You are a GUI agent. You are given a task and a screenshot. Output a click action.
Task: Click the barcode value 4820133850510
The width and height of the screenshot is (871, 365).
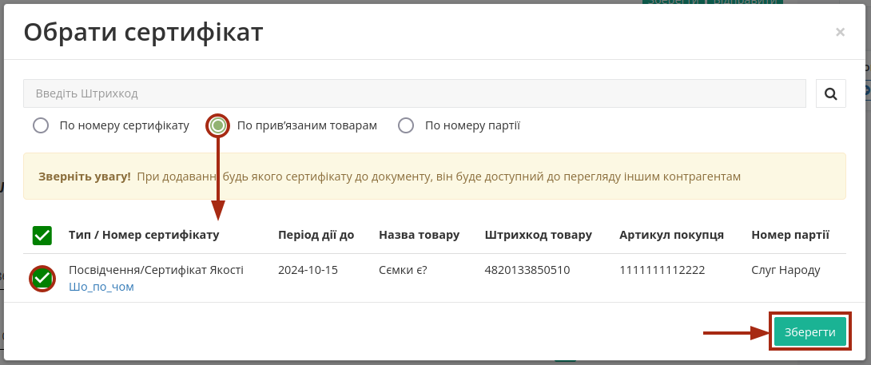pos(527,271)
